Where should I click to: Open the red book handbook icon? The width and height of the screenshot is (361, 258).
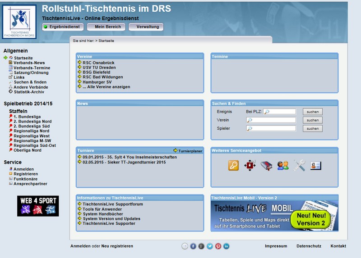[x=266, y=165]
